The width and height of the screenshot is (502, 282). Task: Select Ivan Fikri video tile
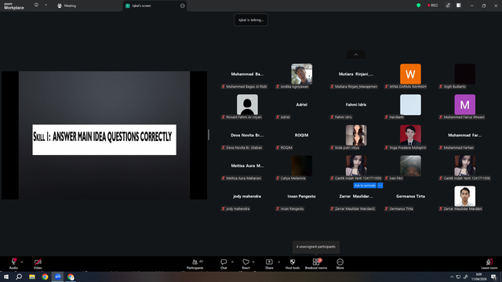[410, 165]
